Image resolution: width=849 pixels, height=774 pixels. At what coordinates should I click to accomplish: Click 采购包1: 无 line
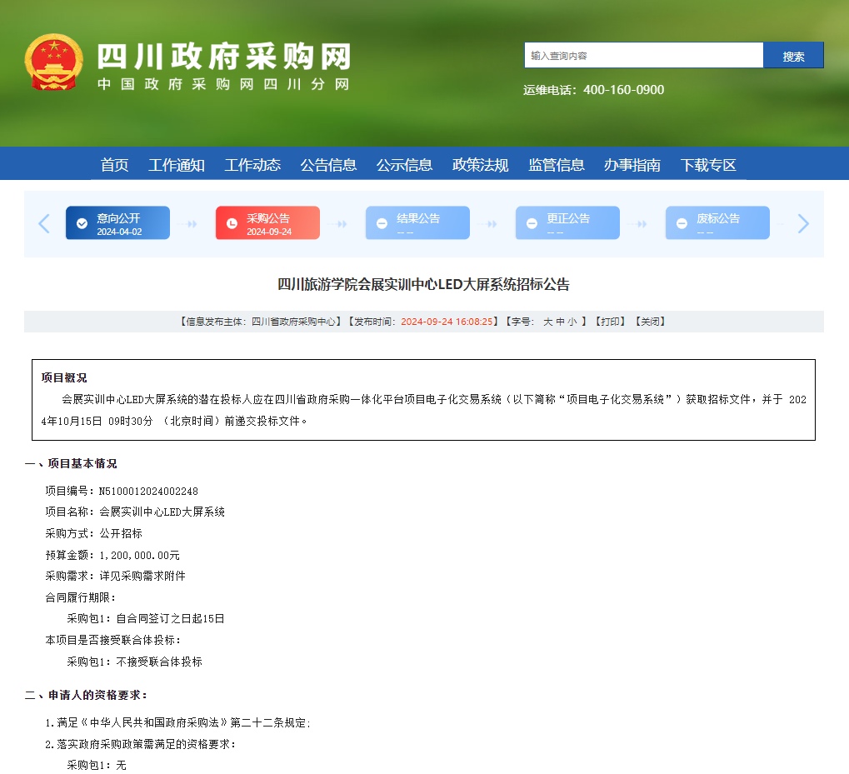[97, 765]
